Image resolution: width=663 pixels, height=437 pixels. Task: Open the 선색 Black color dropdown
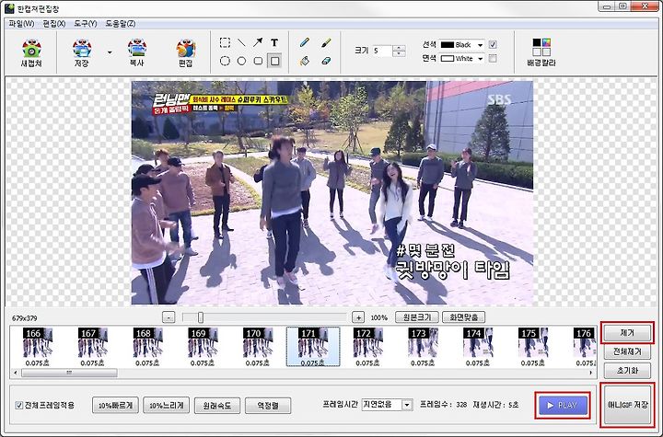(x=480, y=45)
